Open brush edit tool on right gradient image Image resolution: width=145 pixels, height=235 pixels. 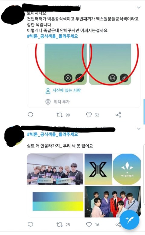[x=124, y=78]
